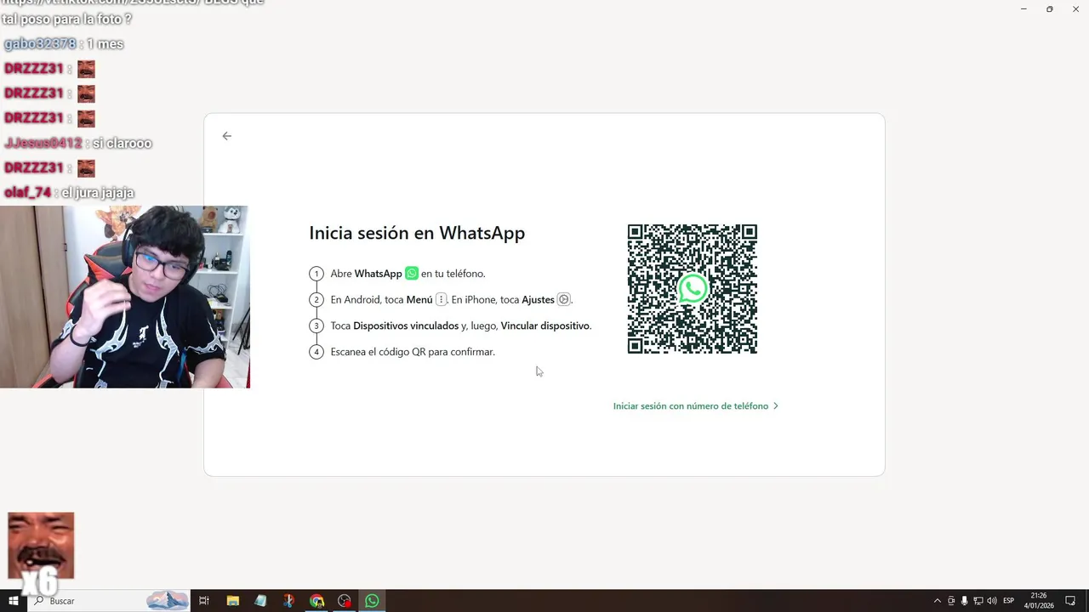Restore down the WhatsApp window
This screenshot has height=612, width=1089.
pos(1049,9)
